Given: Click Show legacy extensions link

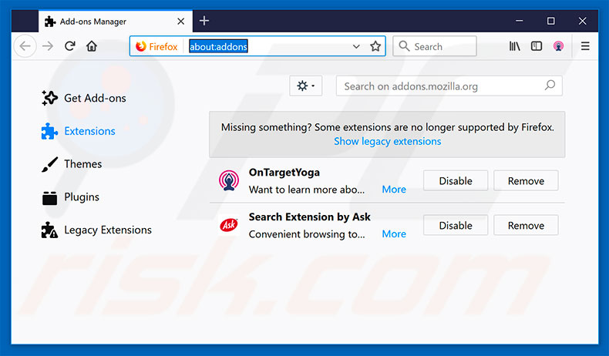Looking at the screenshot, I should click(x=387, y=141).
